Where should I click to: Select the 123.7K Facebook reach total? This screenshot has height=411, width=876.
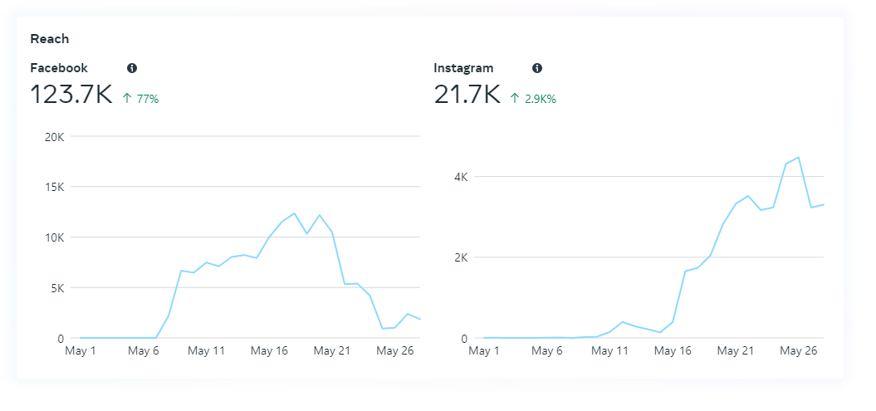coord(71,95)
